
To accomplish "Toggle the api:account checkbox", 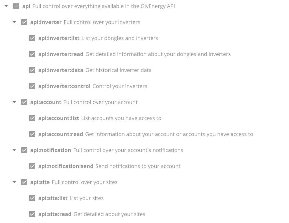I will coord(24,102).
